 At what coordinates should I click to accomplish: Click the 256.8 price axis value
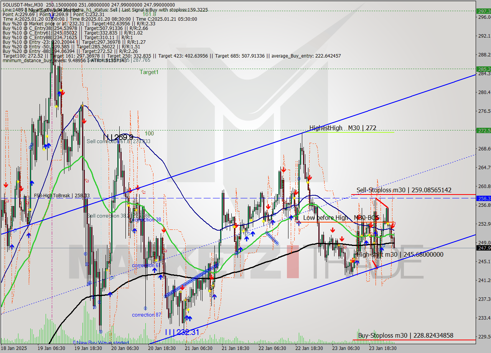click(484, 205)
